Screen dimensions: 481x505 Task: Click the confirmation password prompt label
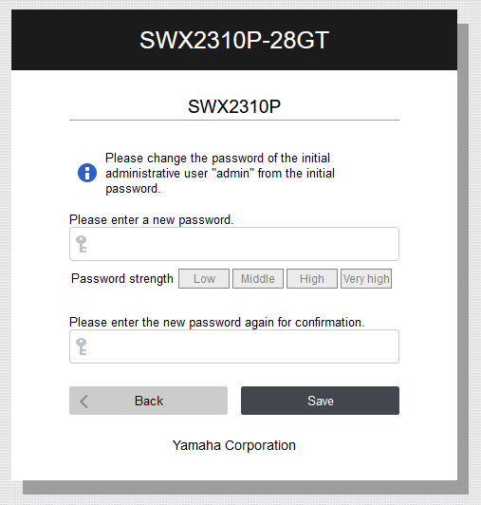pos(217,323)
